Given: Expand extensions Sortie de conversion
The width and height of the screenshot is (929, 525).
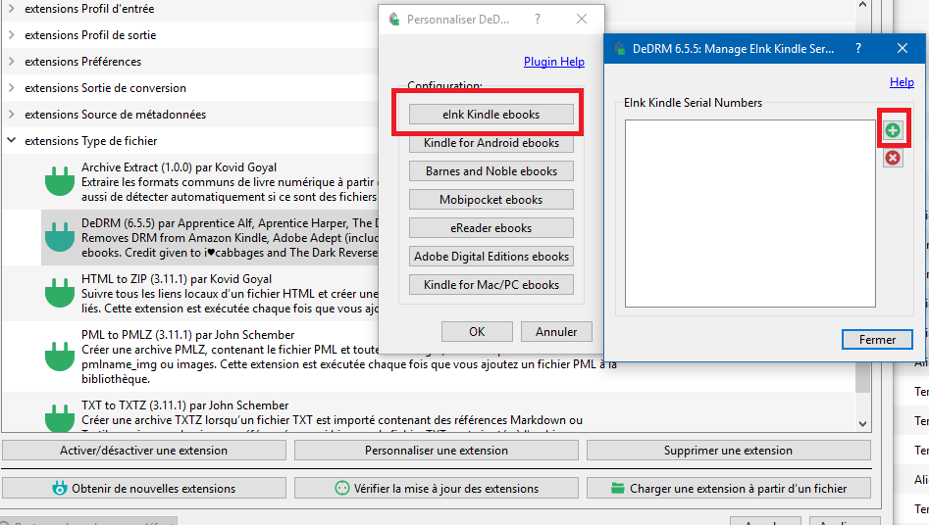Looking at the screenshot, I should click(x=11, y=87).
